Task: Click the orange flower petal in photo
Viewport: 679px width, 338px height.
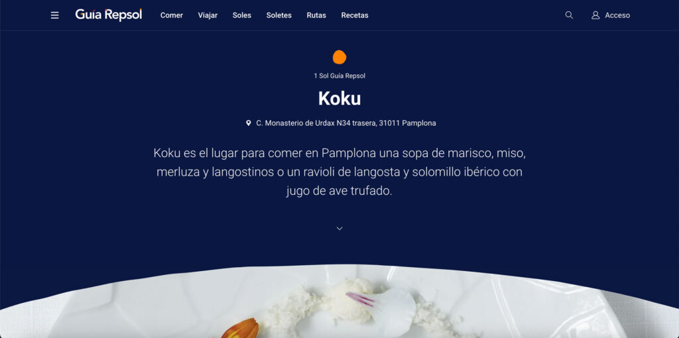Action: (240, 329)
